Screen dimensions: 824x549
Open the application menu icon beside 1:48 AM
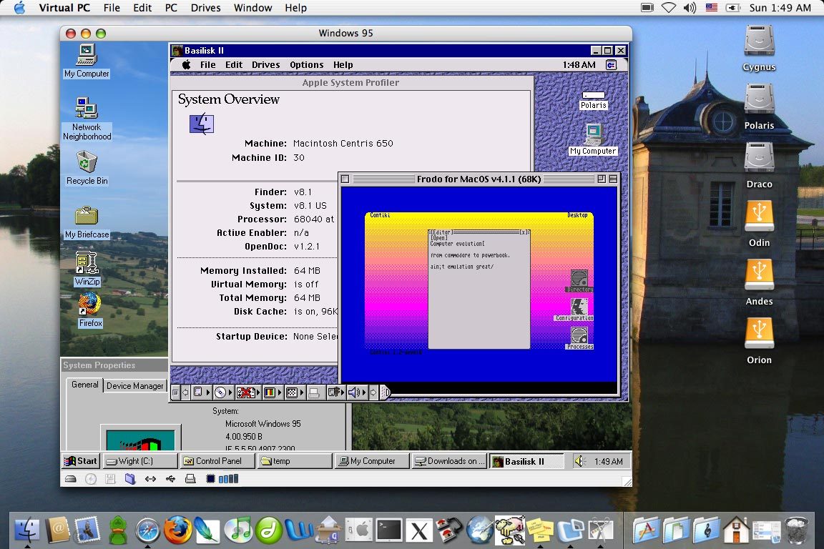coord(611,64)
